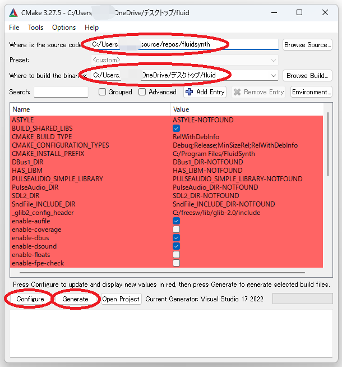Image resolution: width=342 pixels, height=367 pixels.
Task: Click PULSEAUDIO_SIMPLE_LIBRARY-NOTFOUND value
Action: click(x=238, y=179)
